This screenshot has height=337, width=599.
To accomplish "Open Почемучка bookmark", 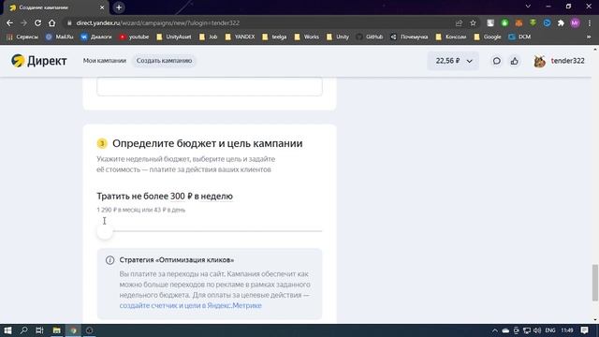I will (409, 37).
